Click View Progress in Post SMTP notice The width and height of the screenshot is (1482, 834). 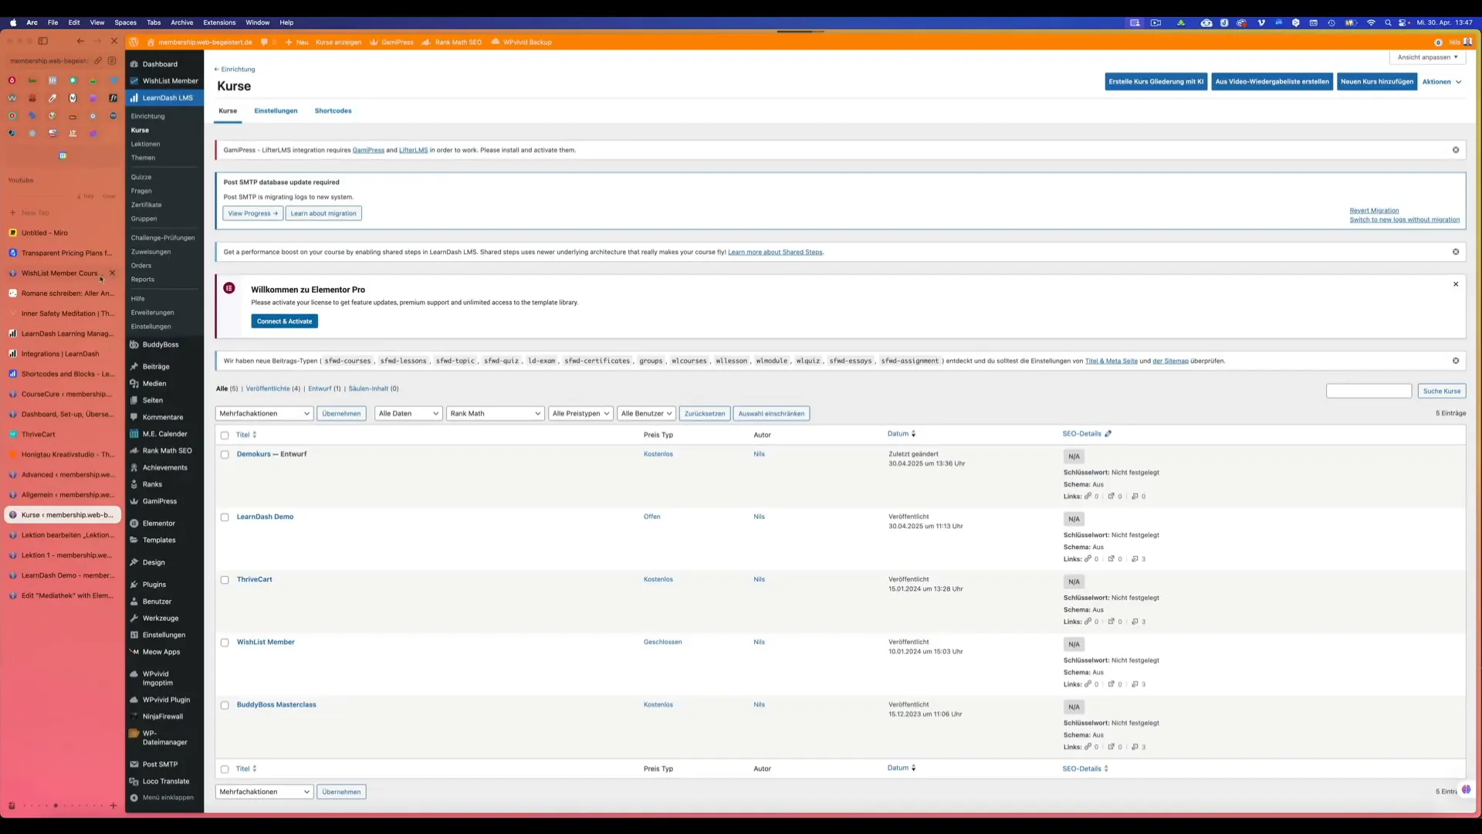click(x=252, y=213)
